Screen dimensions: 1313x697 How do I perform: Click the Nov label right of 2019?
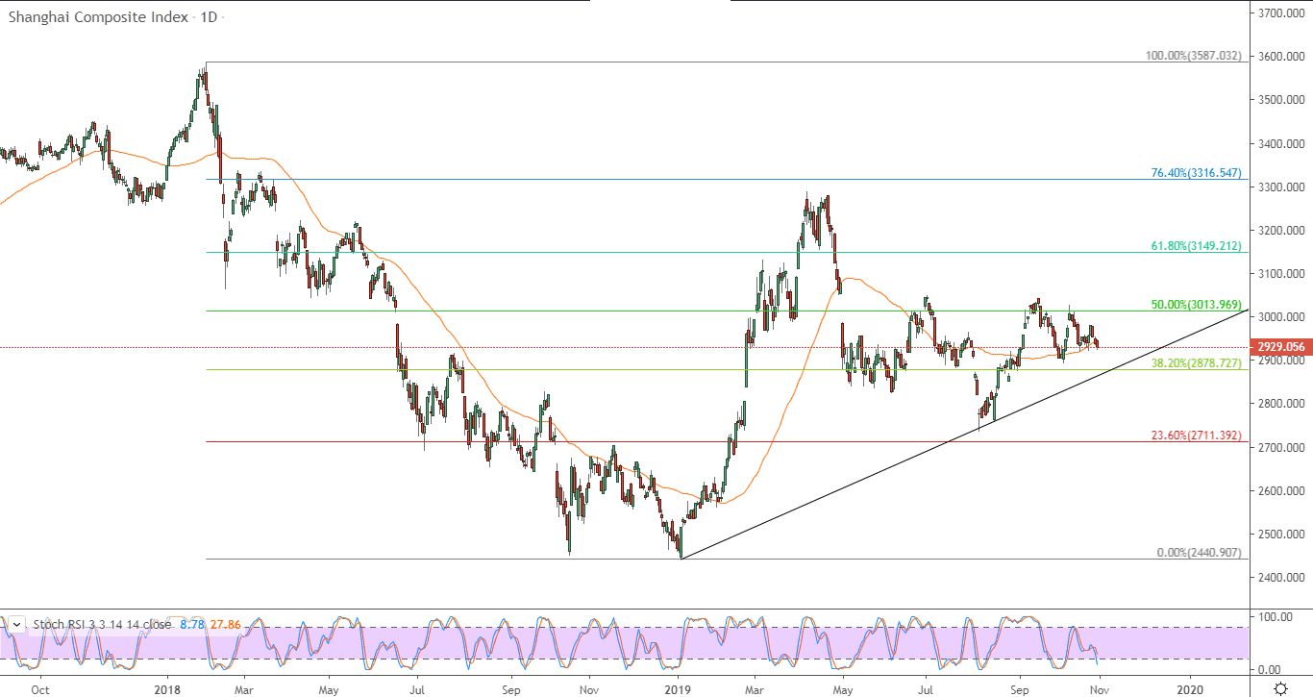coord(1102,688)
